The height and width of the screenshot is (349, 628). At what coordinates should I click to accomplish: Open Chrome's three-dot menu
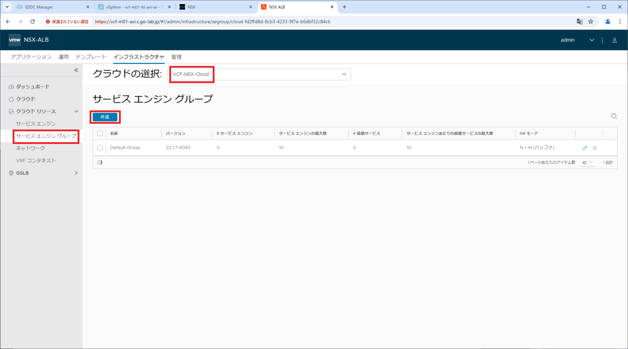click(x=620, y=22)
